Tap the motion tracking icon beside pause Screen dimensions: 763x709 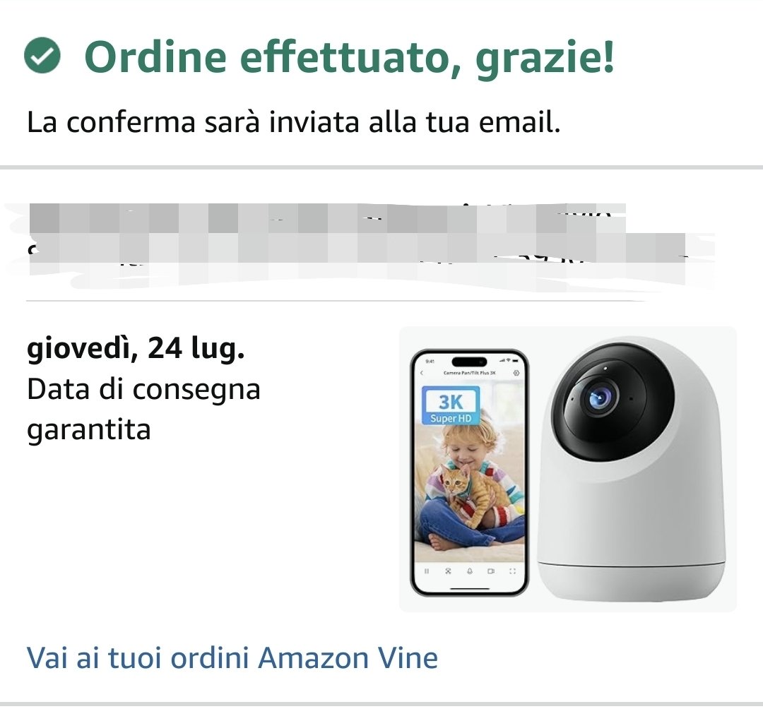(448, 571)
